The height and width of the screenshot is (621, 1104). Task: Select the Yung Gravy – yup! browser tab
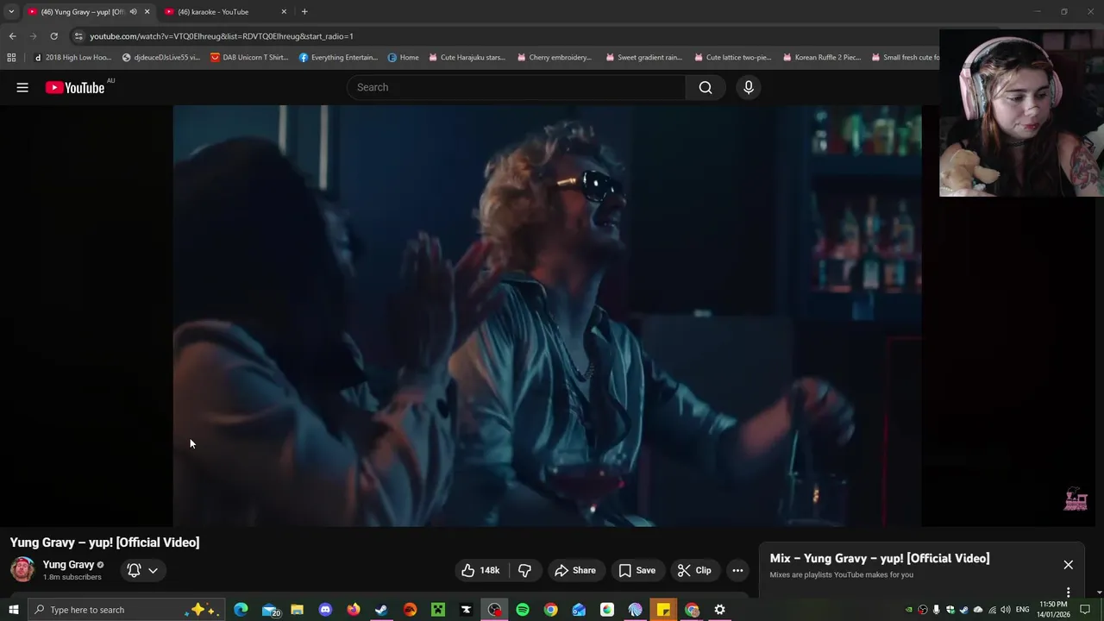tap(82, 11)
